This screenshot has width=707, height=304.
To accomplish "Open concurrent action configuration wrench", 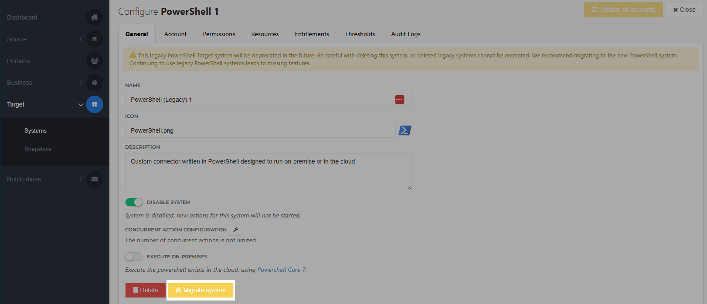I will coord(236,230).
